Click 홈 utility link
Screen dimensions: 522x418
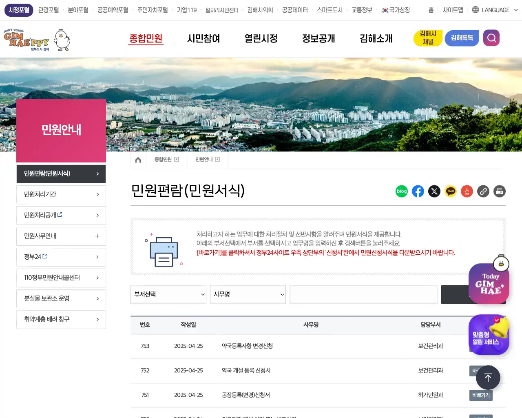pyautogui.click(x=431, y=10)
